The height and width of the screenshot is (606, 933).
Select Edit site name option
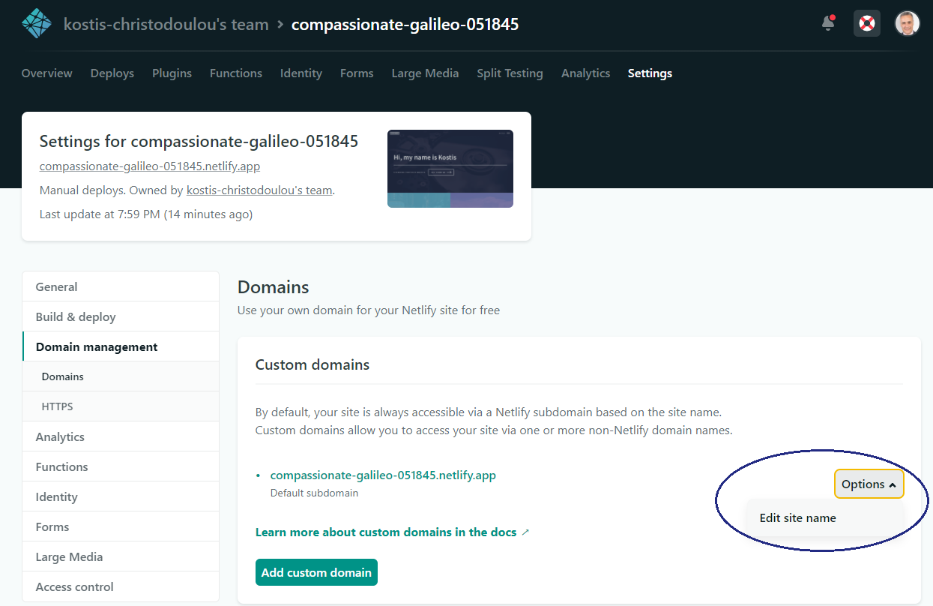tap(797, 518)
